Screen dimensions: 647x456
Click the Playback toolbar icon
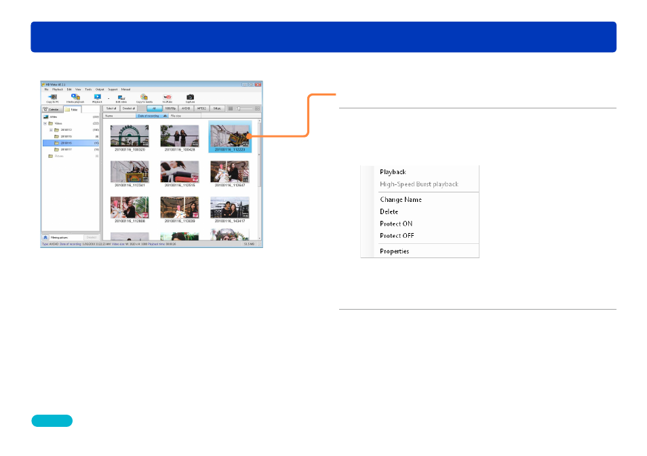coord(98,98)
